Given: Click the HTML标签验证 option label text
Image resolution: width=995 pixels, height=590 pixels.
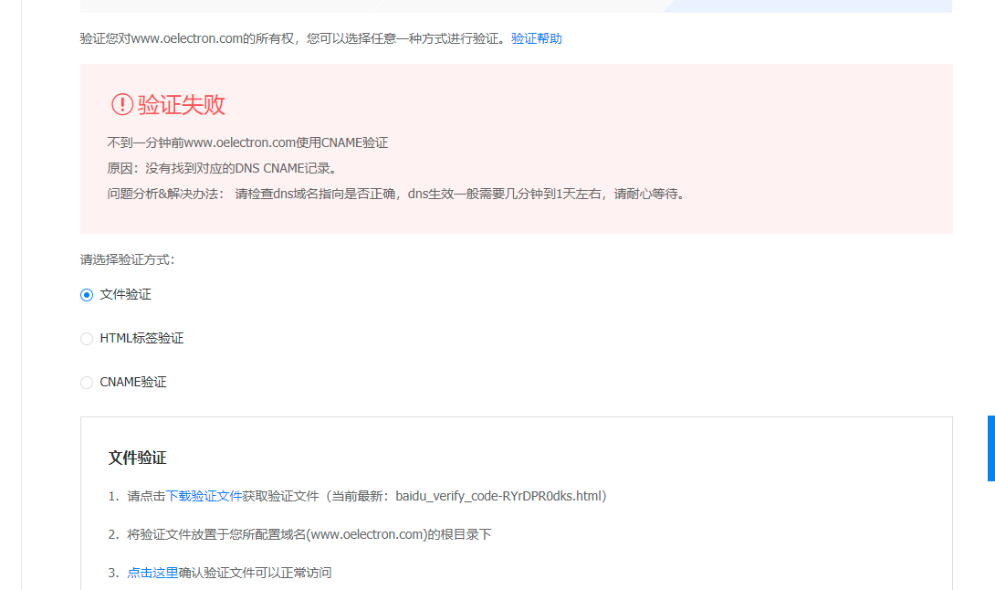Looking at the screenshot, I should [141, 339].
